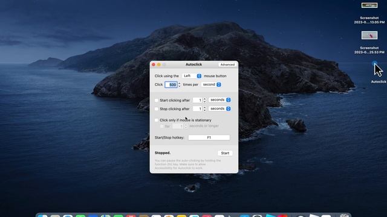The height and width of the screenshot is (217, 387).
Task: Enable the Start clicking after checkbox
Action: pyautogui.click(x=156, y=100)
